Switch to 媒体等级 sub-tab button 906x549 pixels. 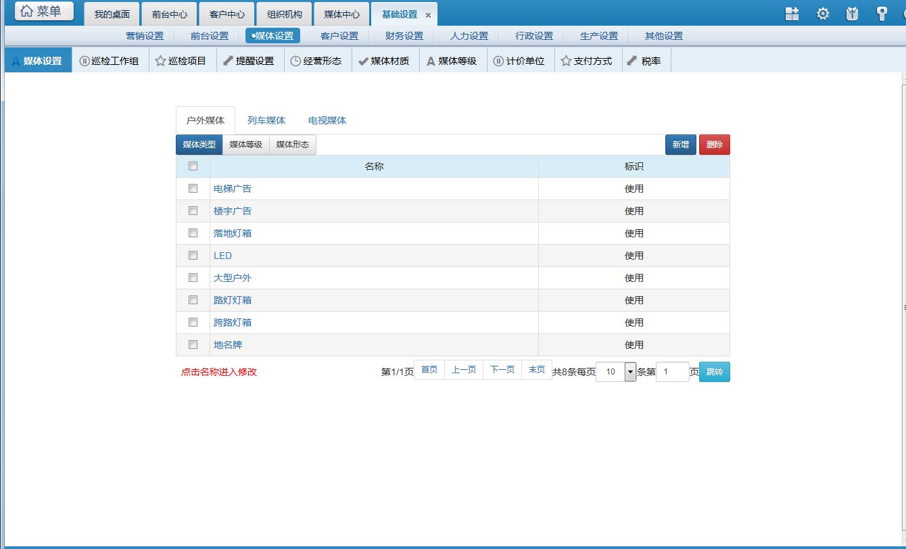(245, 145)
